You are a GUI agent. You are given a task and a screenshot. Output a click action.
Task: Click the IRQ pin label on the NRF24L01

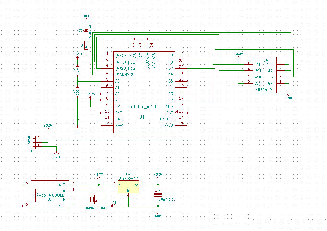point(257,64)
